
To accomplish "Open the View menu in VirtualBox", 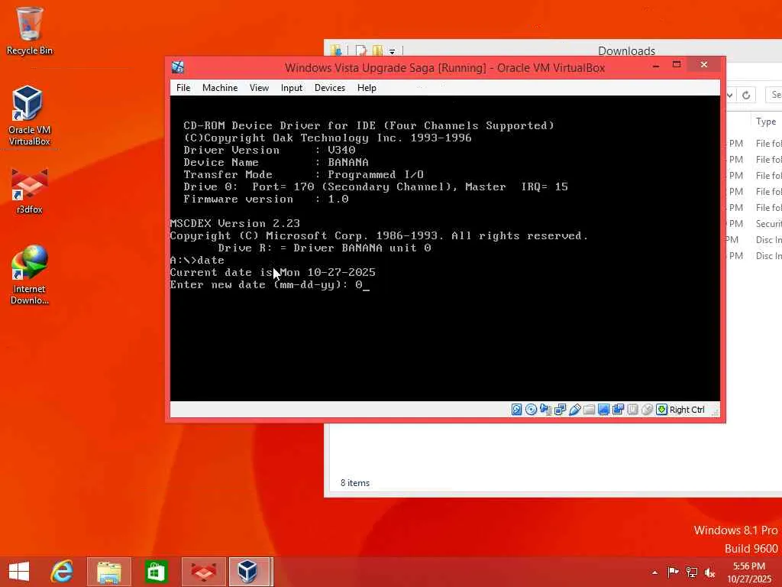I will (x=259, y=88).
